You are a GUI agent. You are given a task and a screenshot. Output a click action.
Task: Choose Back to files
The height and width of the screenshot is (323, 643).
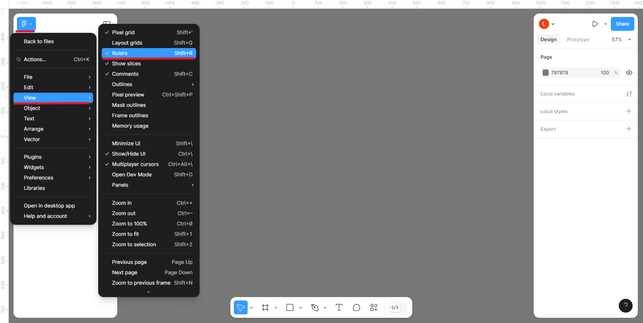53,41
